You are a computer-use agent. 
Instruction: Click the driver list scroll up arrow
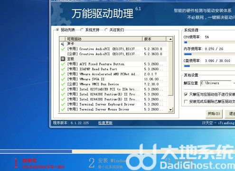tap(170, 39)
